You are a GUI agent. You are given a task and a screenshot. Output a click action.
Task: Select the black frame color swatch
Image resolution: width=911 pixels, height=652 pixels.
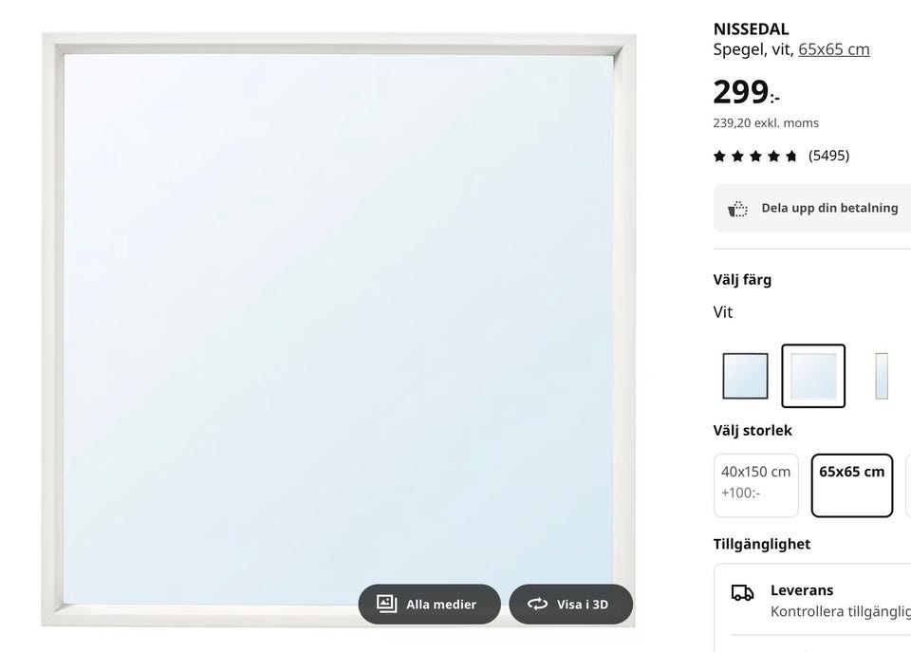(745, 376)
